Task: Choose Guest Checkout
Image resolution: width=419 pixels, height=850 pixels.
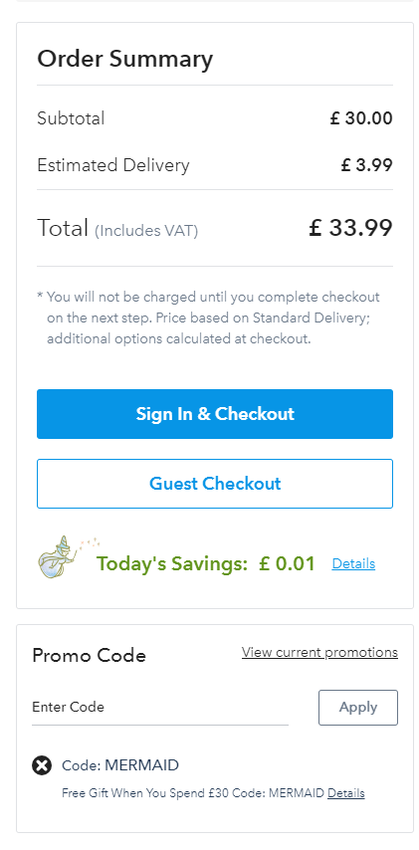Action: tap(215, 484)
